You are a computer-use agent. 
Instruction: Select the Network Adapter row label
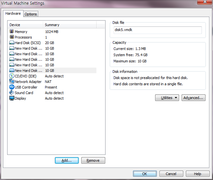click(x=28, y=82)
